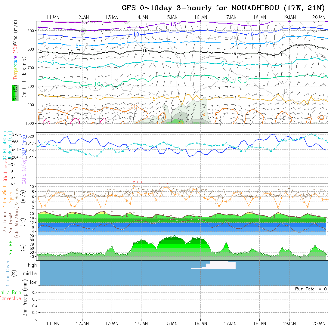Select the 14JAN marker on top axis
Image resolution: width=331 pixels, height=331 pixels.
pyautogui.click(x=142, y=17)
